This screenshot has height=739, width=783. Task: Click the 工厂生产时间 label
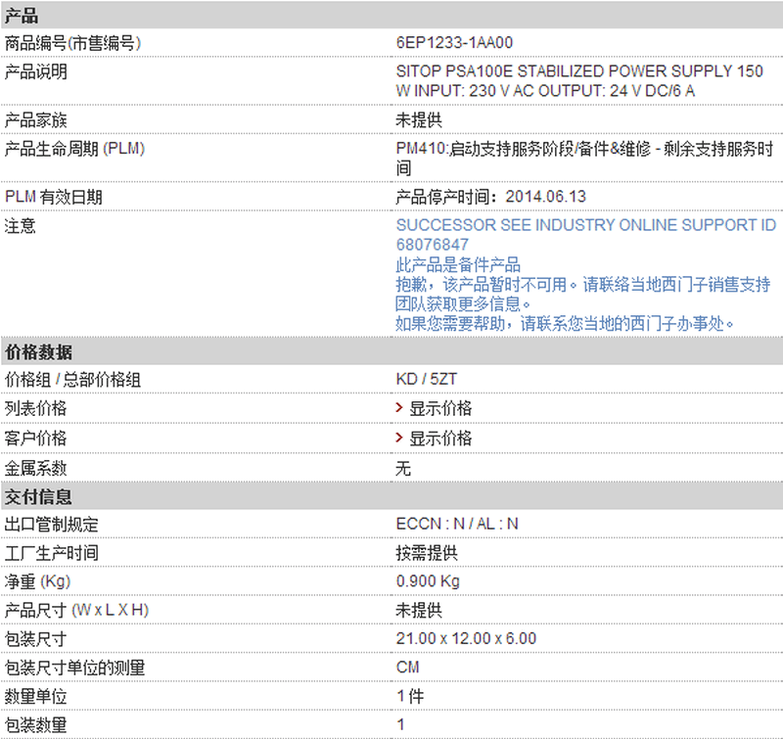tap(52, 553)
